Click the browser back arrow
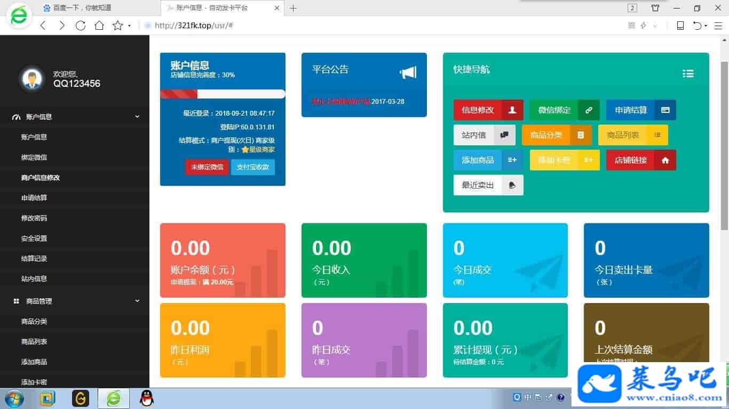Screen dimensions: 729x409 click(43, 26)
